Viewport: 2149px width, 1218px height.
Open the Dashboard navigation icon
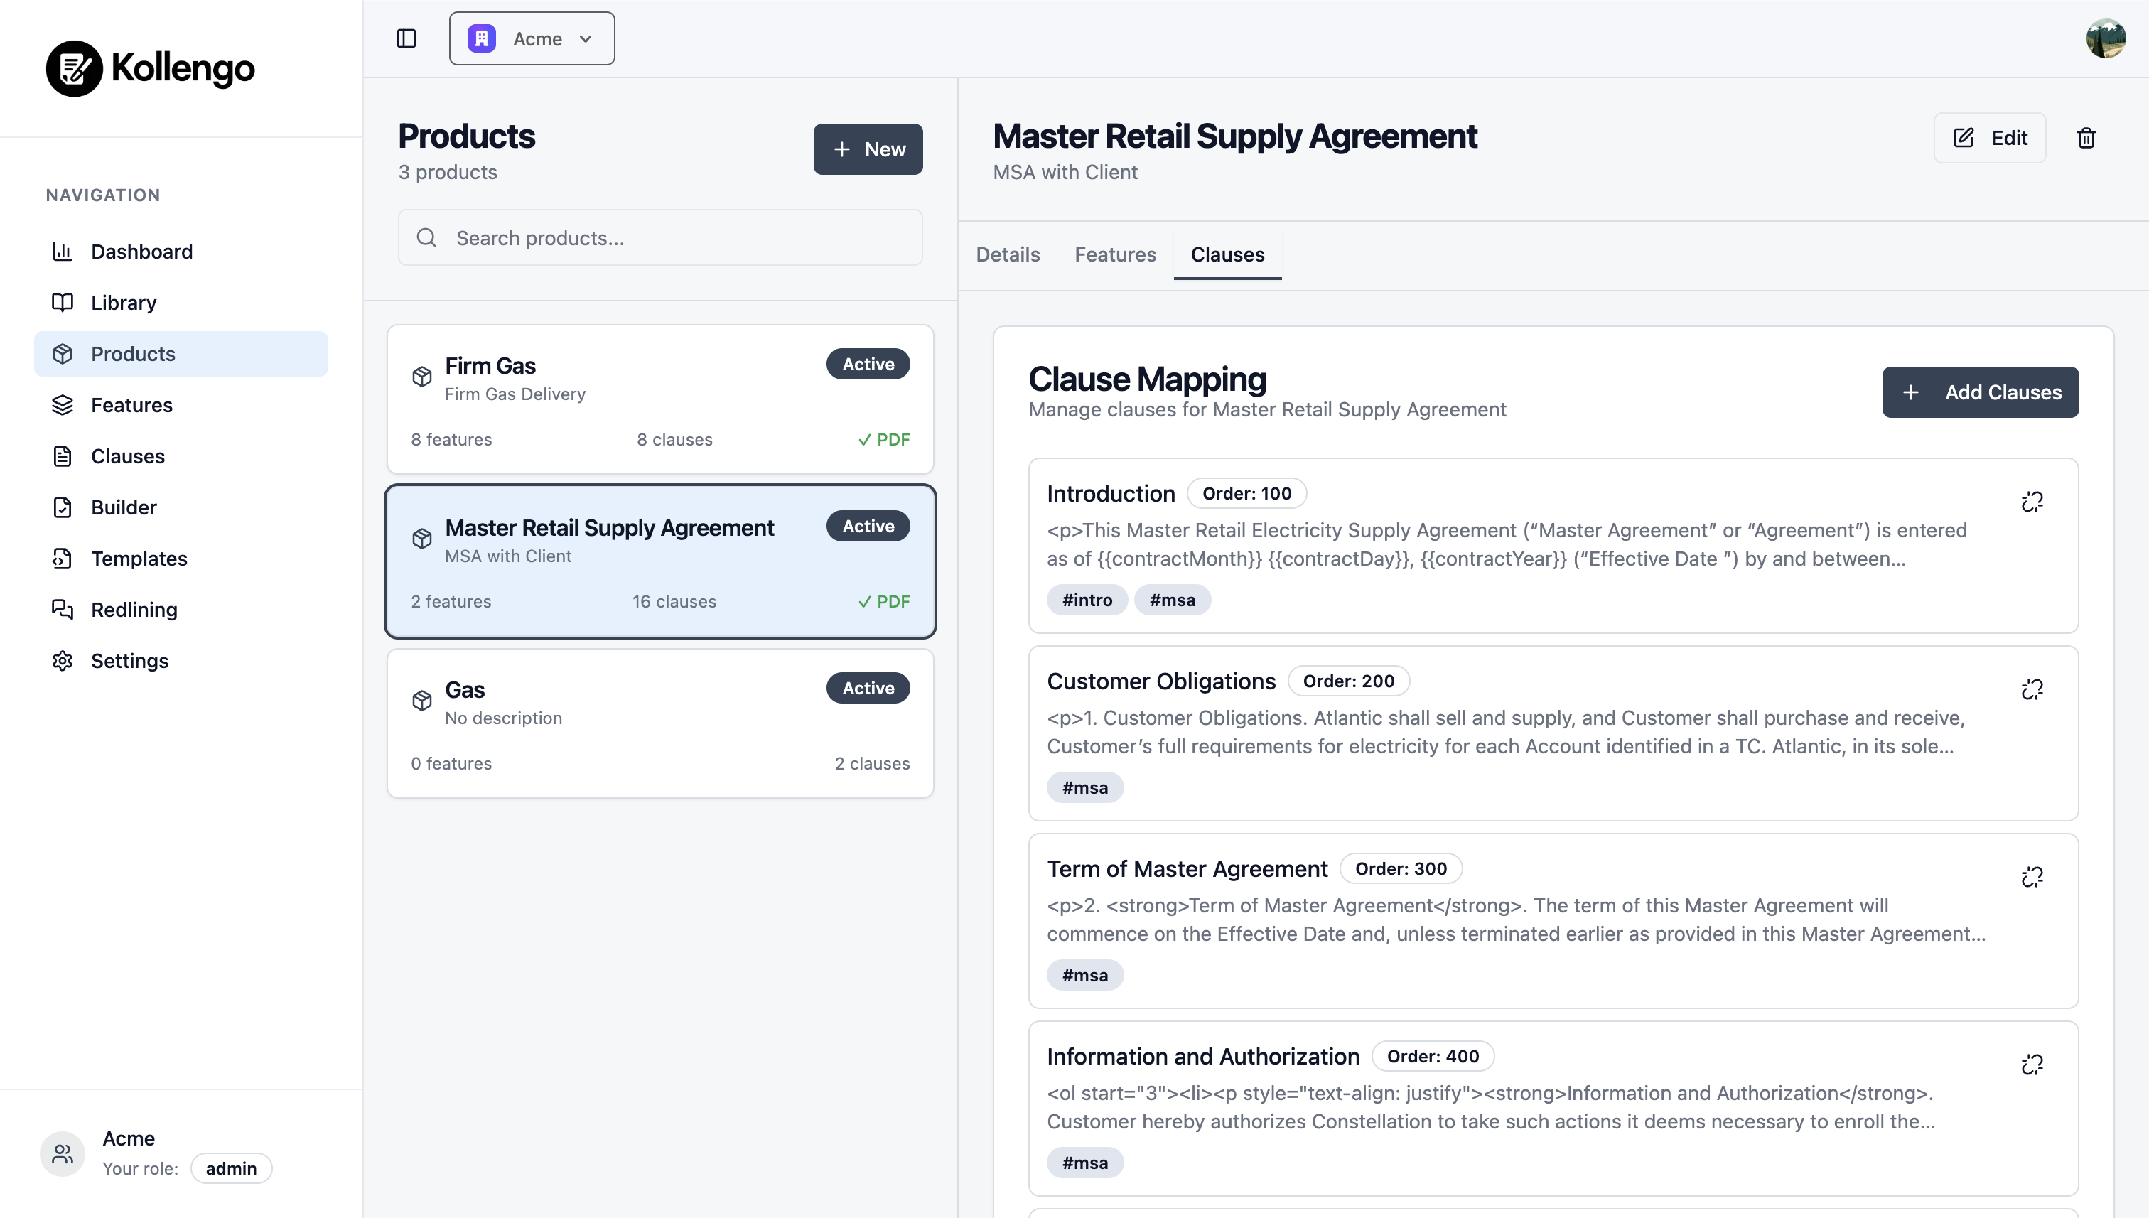click(x=63, y=251)
